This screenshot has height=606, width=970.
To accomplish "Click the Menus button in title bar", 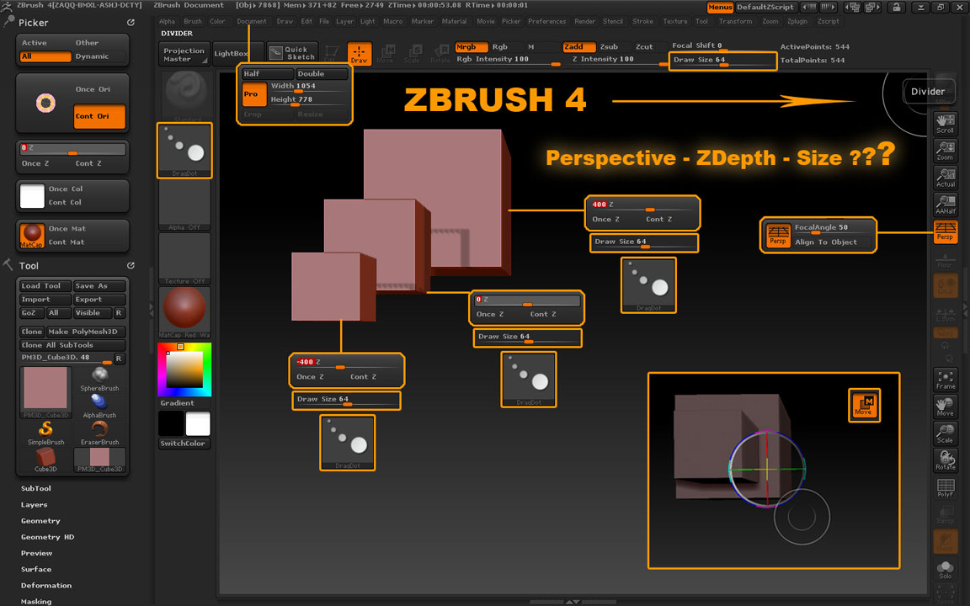I will [x=720, y=8].
